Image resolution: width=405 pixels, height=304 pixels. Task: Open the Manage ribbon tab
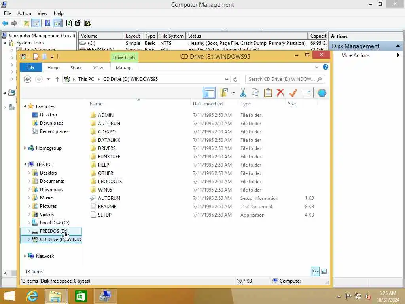tap(124, 67)
